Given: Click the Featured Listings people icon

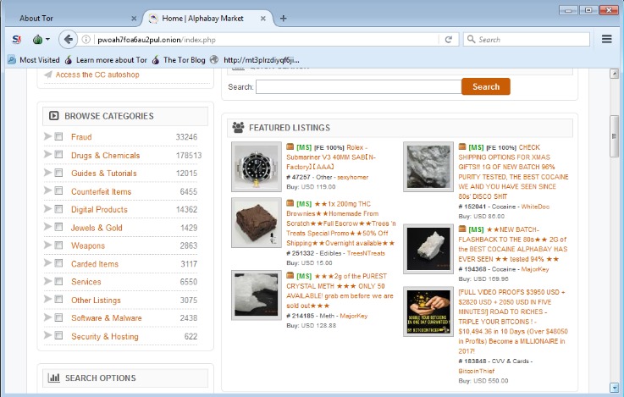Looking at the screenshot, I should point(238,127).
